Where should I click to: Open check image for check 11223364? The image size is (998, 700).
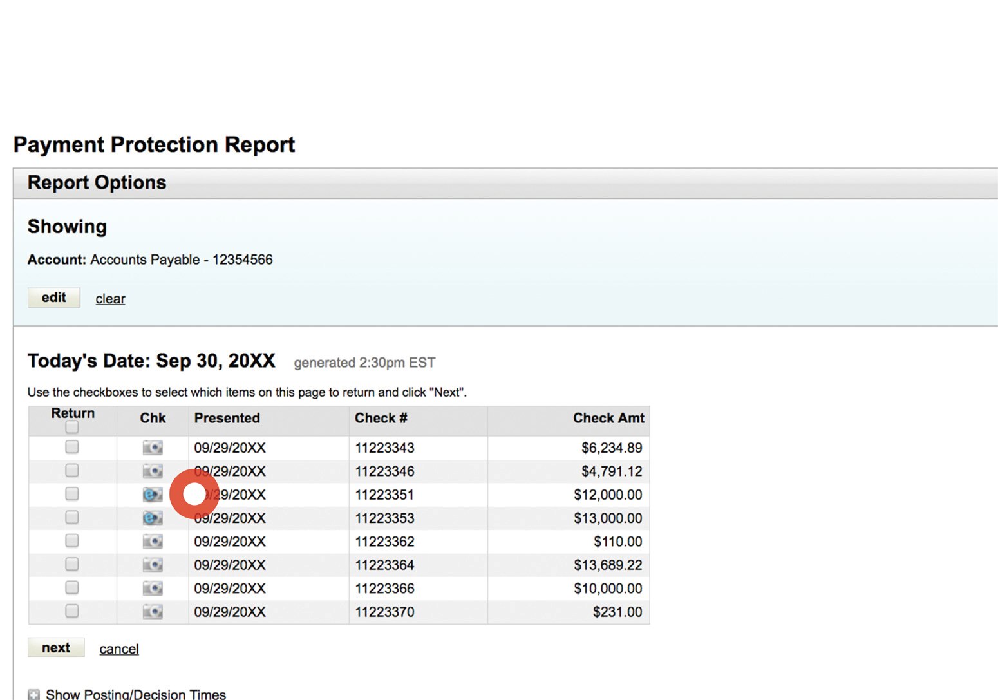pos(153,565)
